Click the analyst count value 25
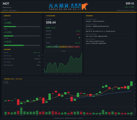The height and width of the screenshot is (120, 137). (79, 38)
